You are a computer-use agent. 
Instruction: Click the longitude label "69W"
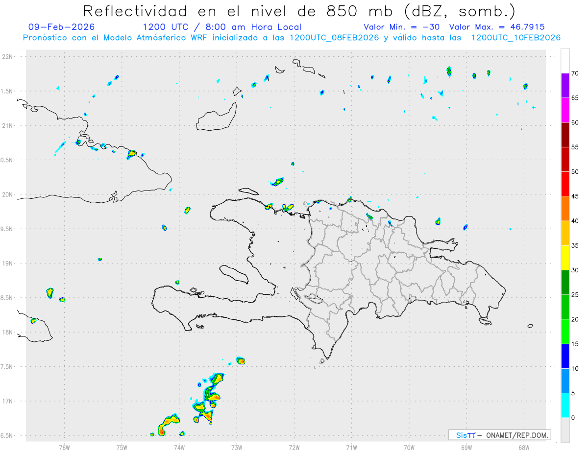(466, 447)
